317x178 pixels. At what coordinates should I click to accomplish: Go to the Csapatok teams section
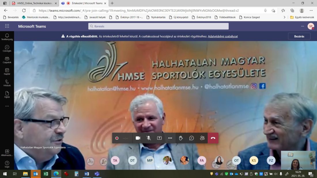click(x=7, y=60)
